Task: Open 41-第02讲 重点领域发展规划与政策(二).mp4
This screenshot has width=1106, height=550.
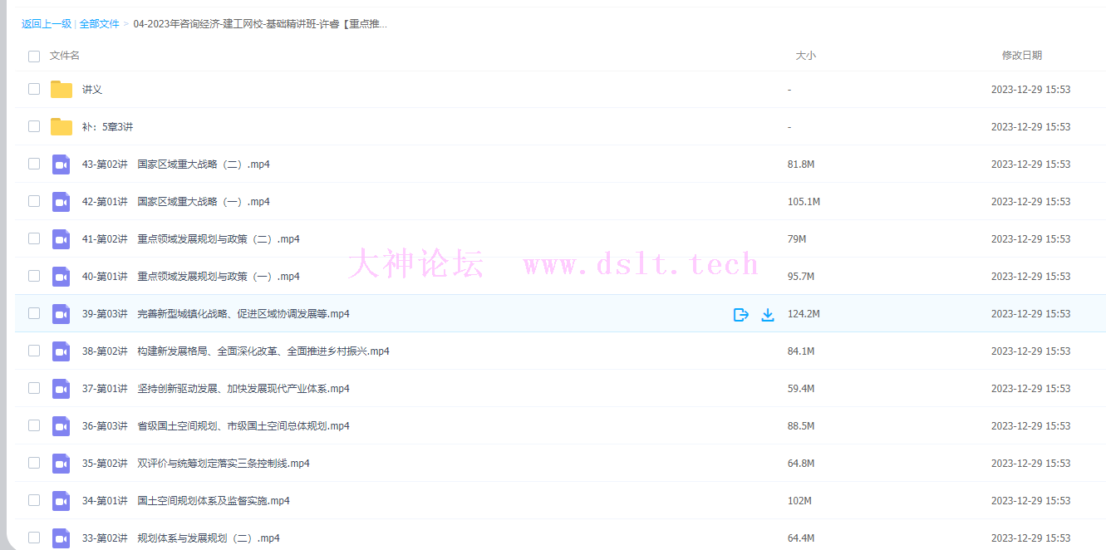Action: point(191,239)
